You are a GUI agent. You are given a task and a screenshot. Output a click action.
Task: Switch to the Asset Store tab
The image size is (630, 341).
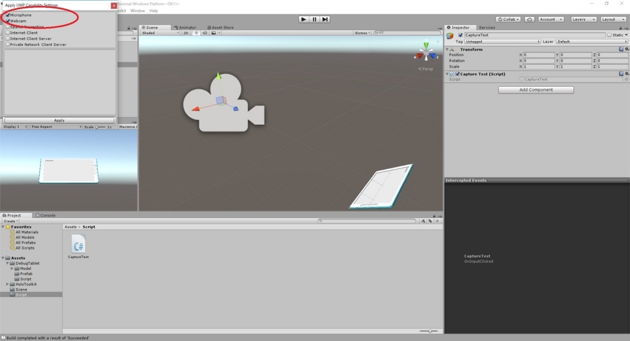(220, 28)
